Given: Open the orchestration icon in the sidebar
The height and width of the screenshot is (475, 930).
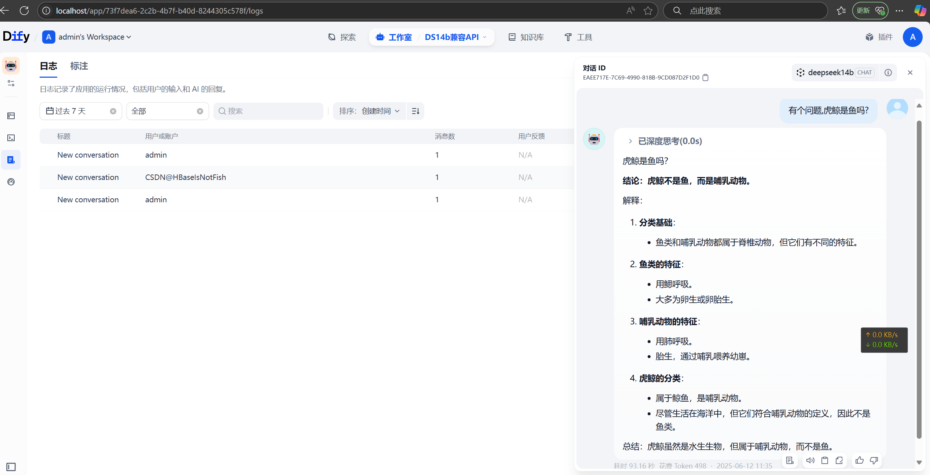Looking at the screenshot, I should point(11,116).
